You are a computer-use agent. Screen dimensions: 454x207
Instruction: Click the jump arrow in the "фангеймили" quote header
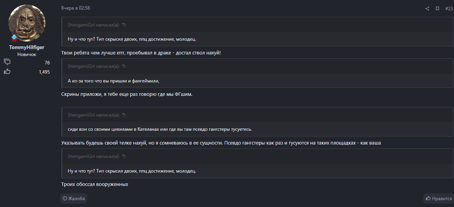[124, 66]
